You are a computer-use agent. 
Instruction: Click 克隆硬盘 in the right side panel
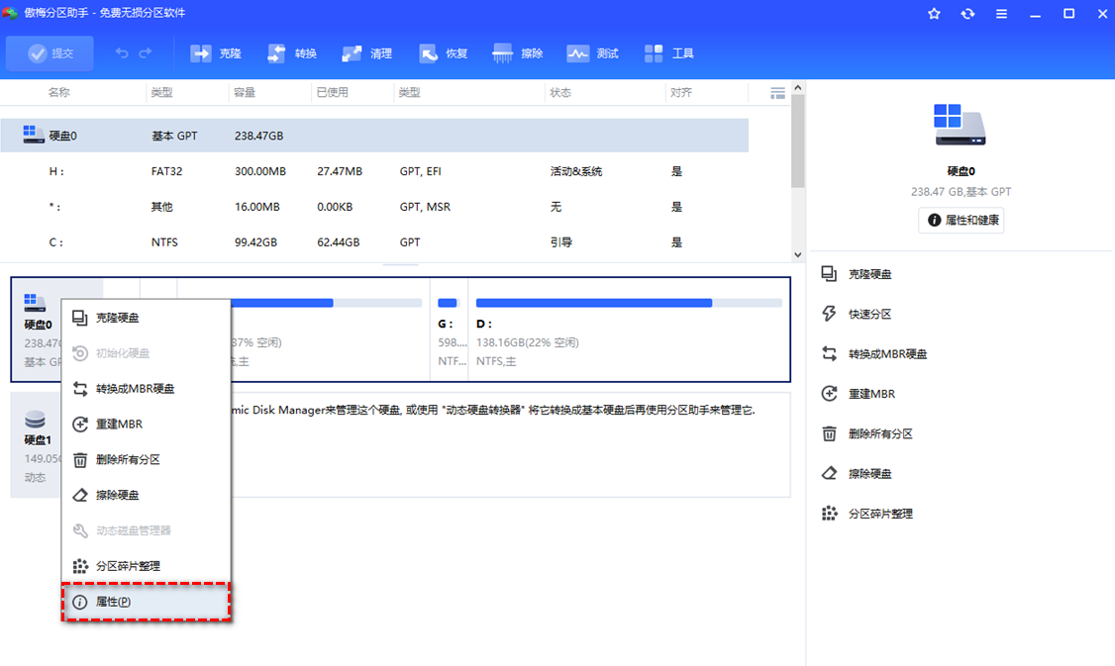coord(857,274)
